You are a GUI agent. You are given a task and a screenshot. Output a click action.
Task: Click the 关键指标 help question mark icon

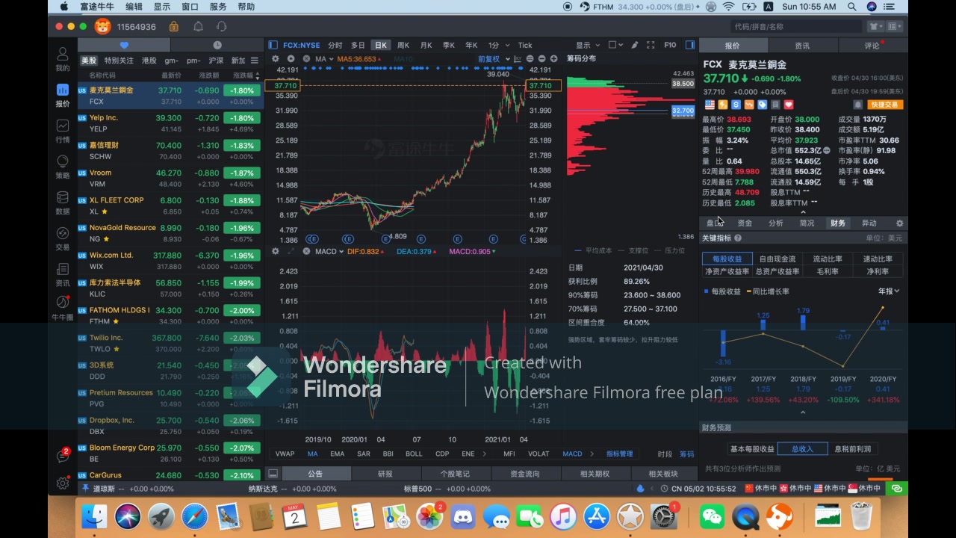[x=738, y=238]
